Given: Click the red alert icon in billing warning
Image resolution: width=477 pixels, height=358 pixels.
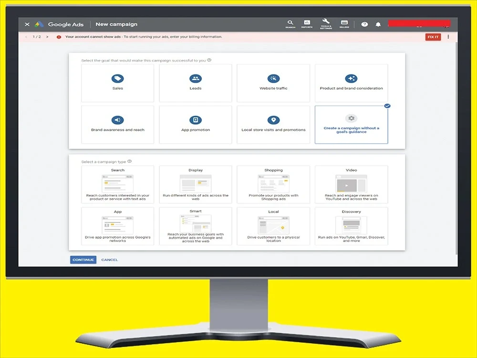Looking at the screenshot, I should (59, 37).
